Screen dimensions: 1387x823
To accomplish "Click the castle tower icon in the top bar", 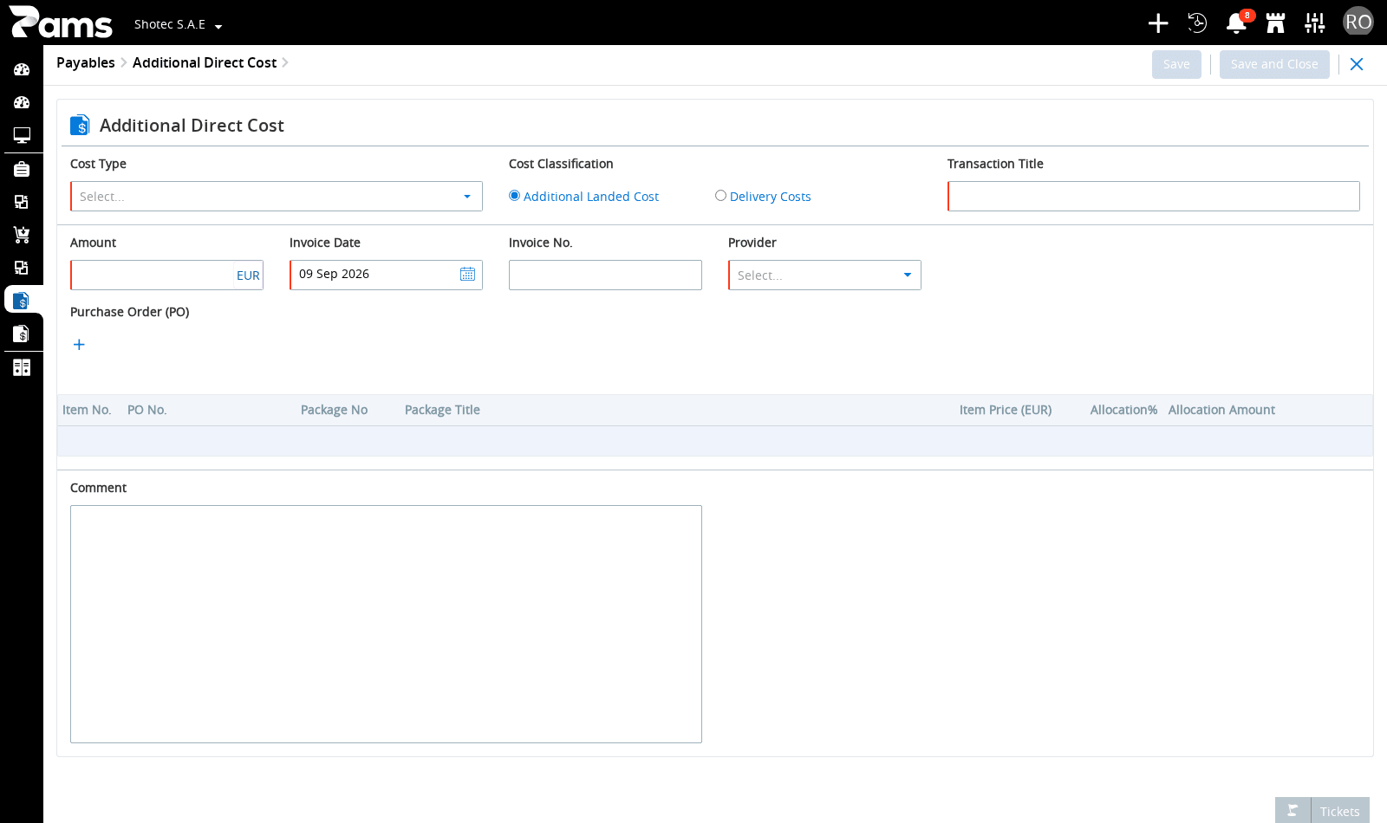I will coord(1275,23).
